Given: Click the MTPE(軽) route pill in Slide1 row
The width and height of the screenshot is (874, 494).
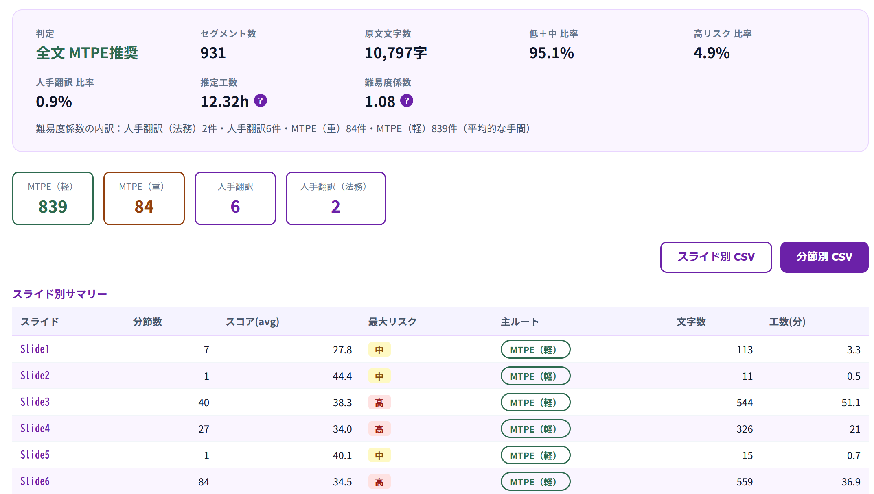Looking at the screenshot, I should tap(535, 350).
